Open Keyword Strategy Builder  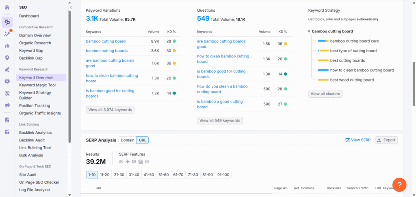tap(35, 95)
